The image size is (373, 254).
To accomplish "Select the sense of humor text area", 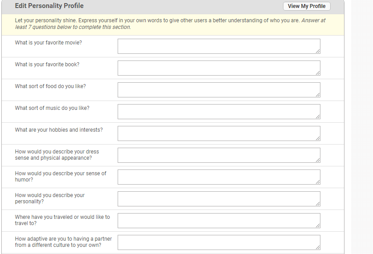I will tap(218, 177).
